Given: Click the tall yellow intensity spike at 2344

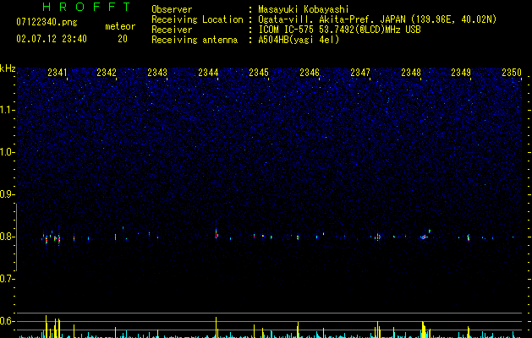Looking at the screenshot, I should 216,327.
